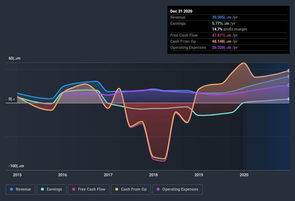Toggle the Operating Expenses legend button
The image size is (295, 201).
(178, 190)
